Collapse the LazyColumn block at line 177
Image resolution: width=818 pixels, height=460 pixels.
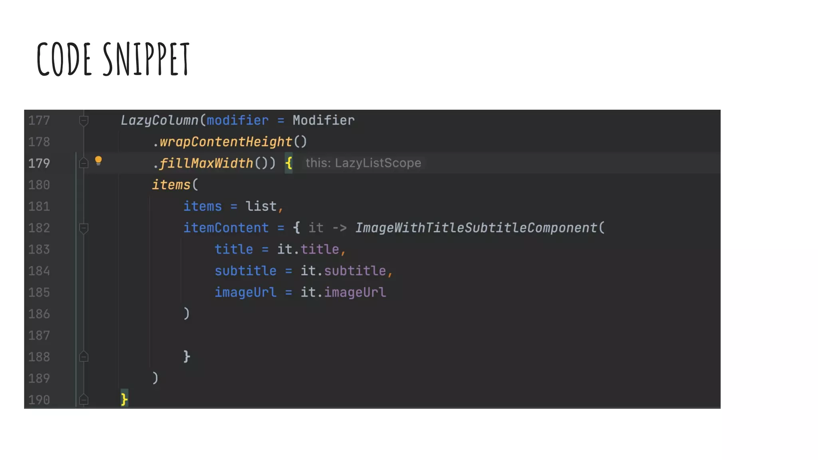[83, 120]
